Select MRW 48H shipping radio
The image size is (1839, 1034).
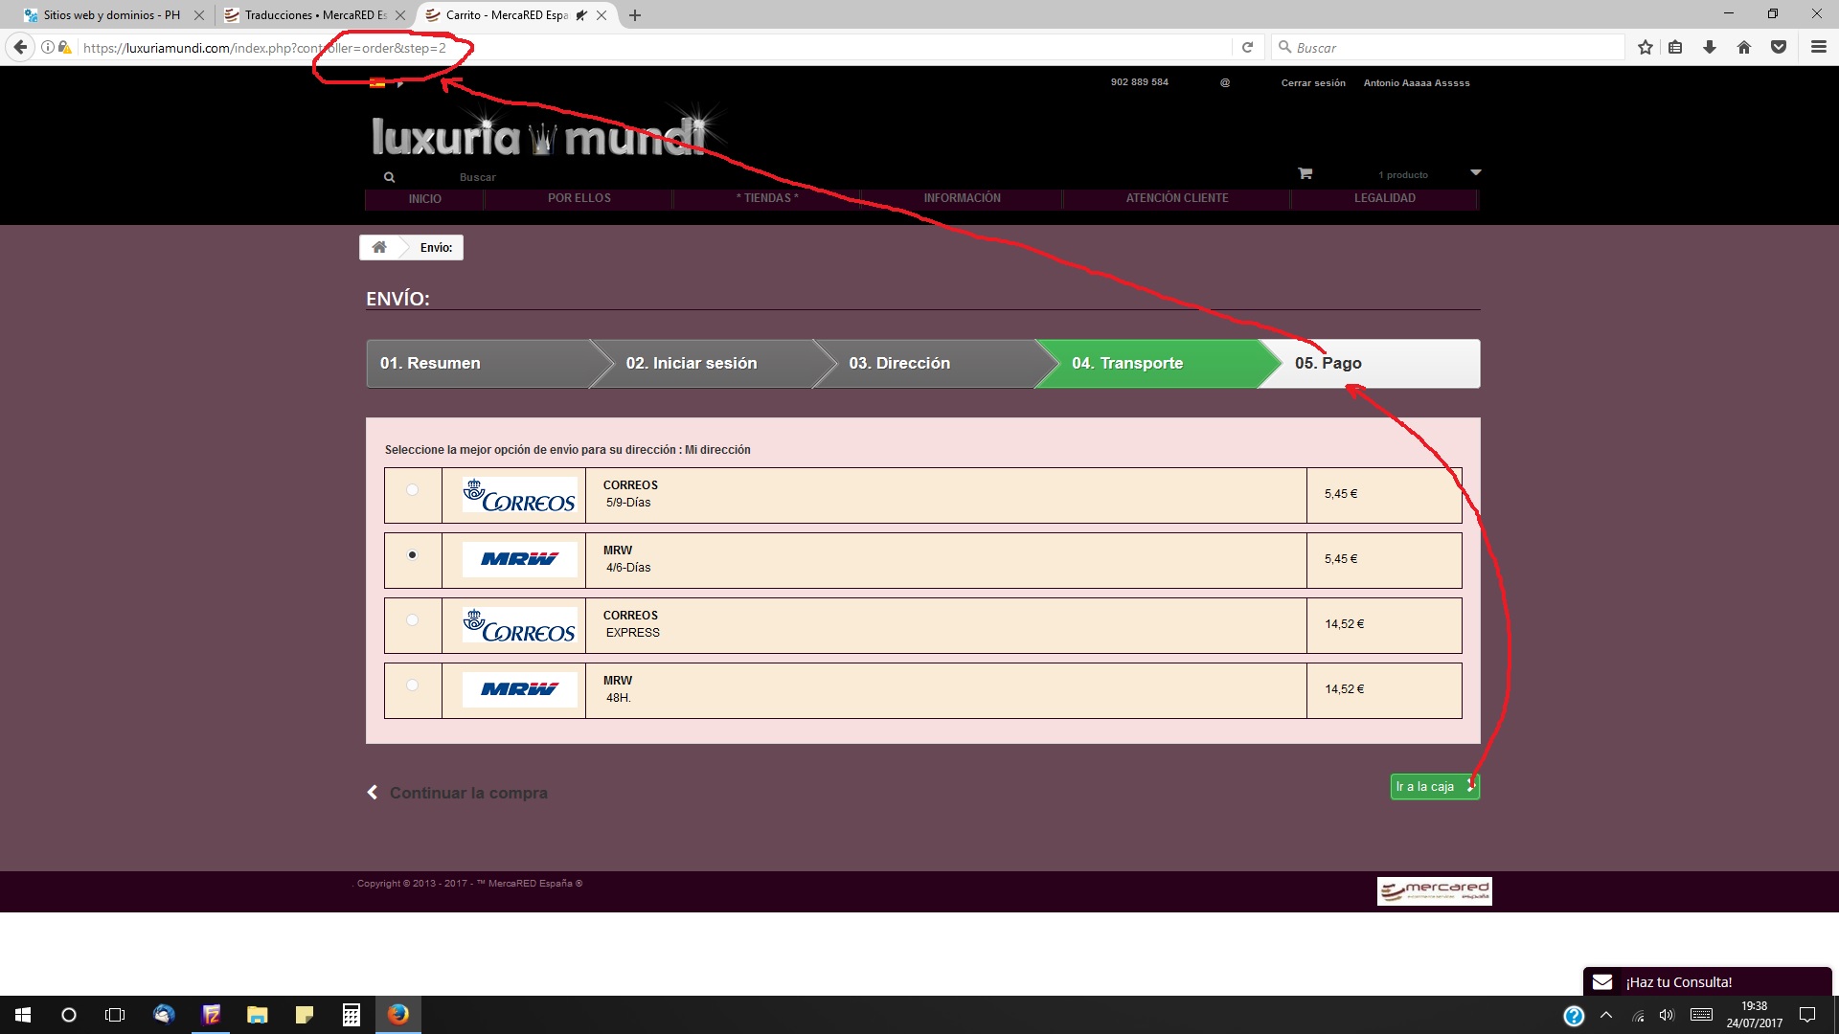pyautogui.click(x=412, y=686)
